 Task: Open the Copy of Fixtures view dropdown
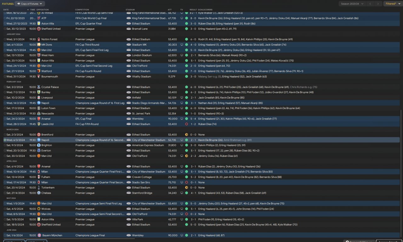point(30,4)
